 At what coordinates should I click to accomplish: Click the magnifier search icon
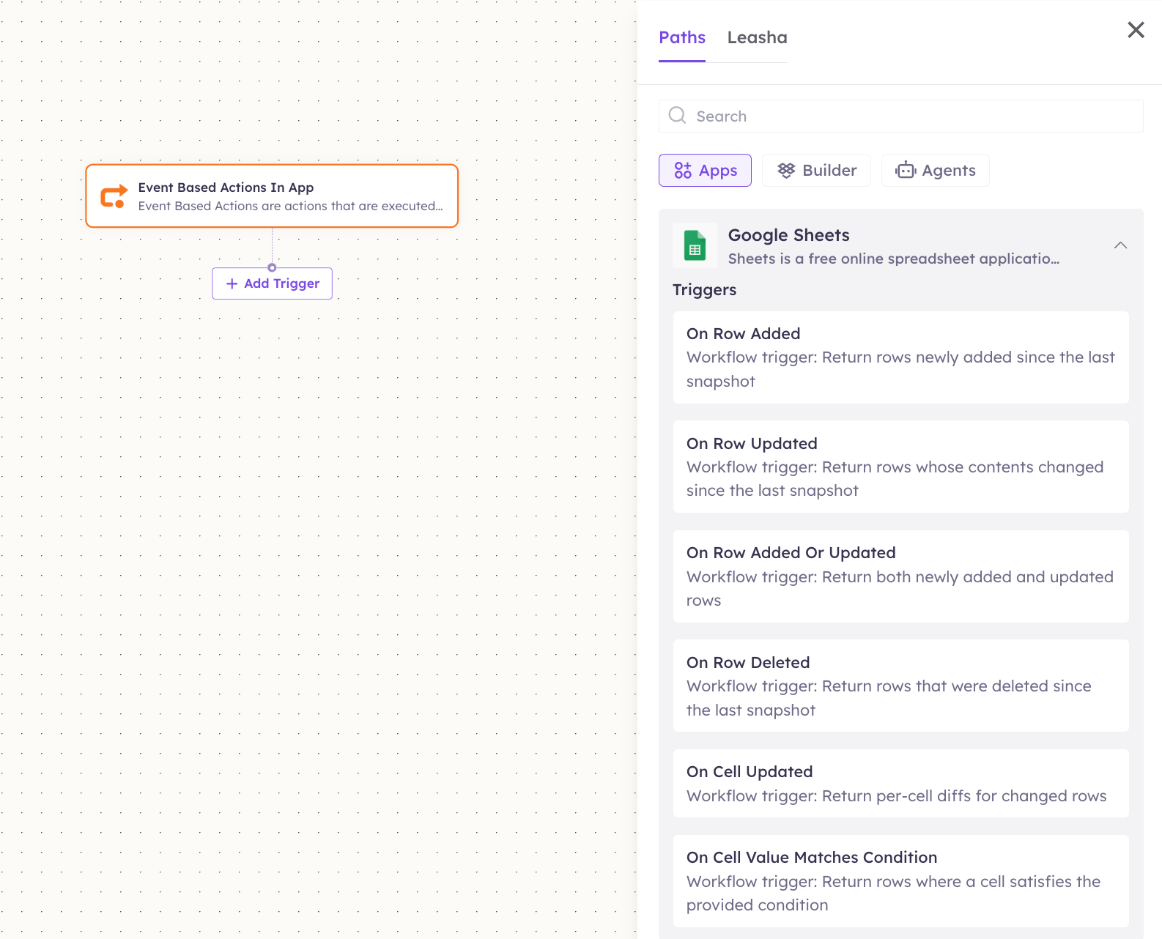(x=678, y=116)
